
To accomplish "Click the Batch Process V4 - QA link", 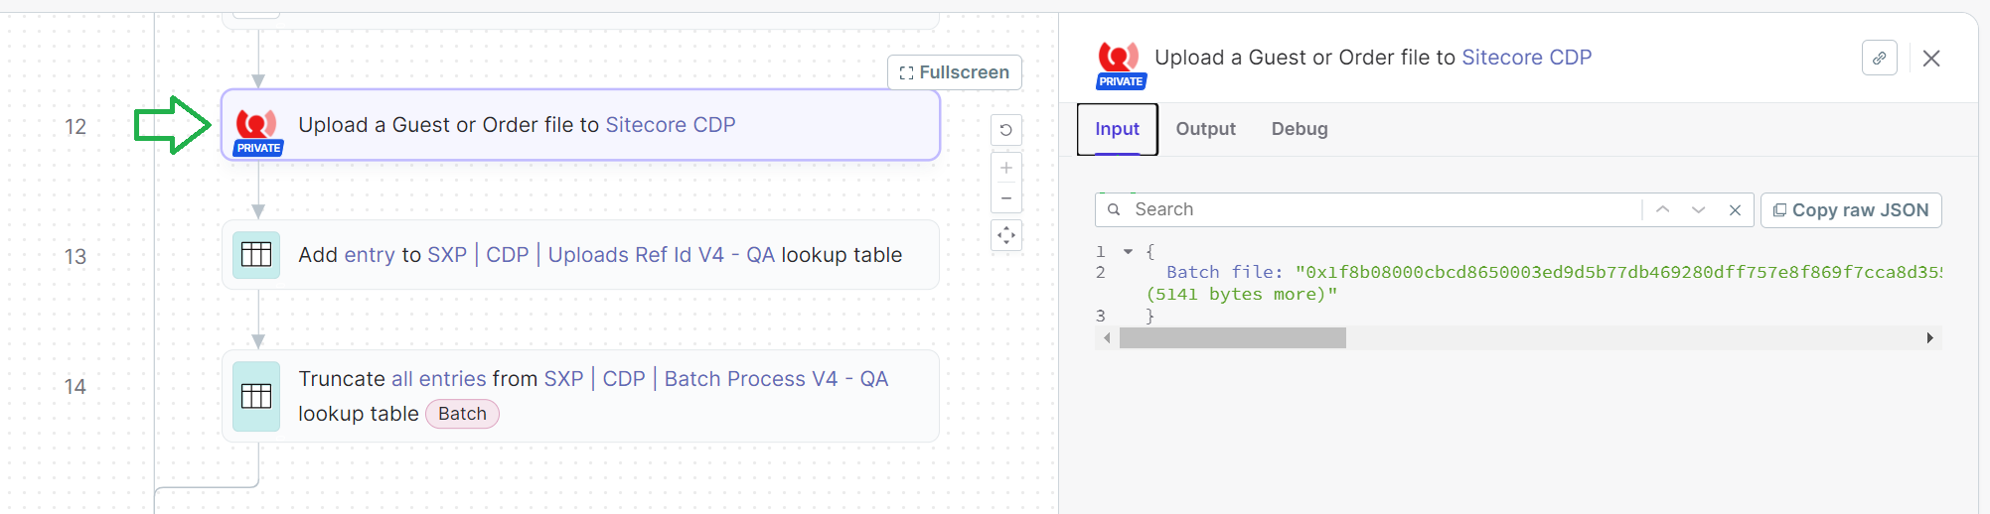I will click(x=776, y=379).
